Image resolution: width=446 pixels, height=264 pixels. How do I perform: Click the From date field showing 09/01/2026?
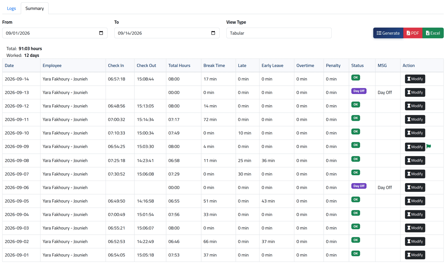tap(55, 33)
